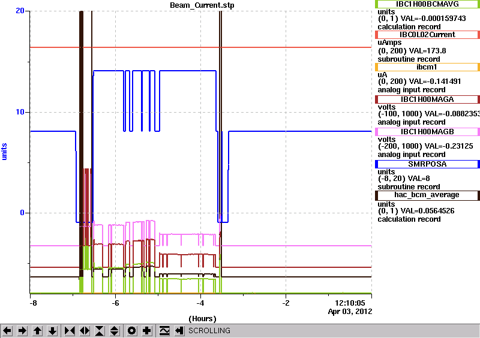Select the IBC0L02Current legend entry
Viewport: 480px width, 338px height.
pos(427,35)
